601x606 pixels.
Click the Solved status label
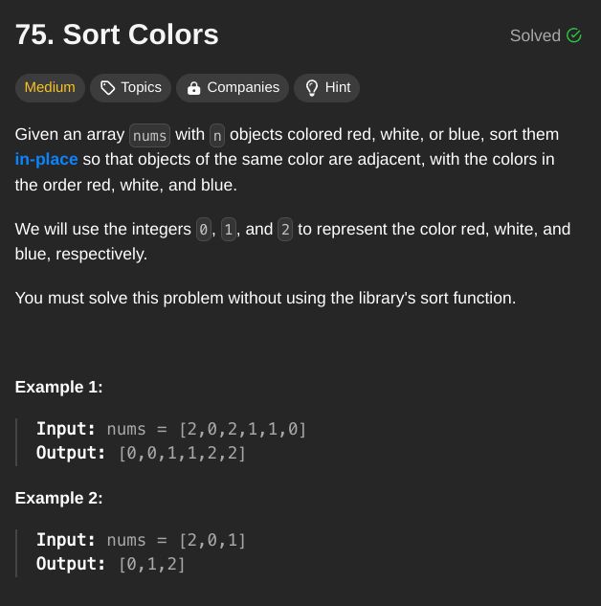point(535,35)
